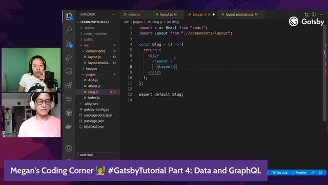Open the Remote Explorer icon
The width and height of the screenshot is (328, 185).
(69, 71)
